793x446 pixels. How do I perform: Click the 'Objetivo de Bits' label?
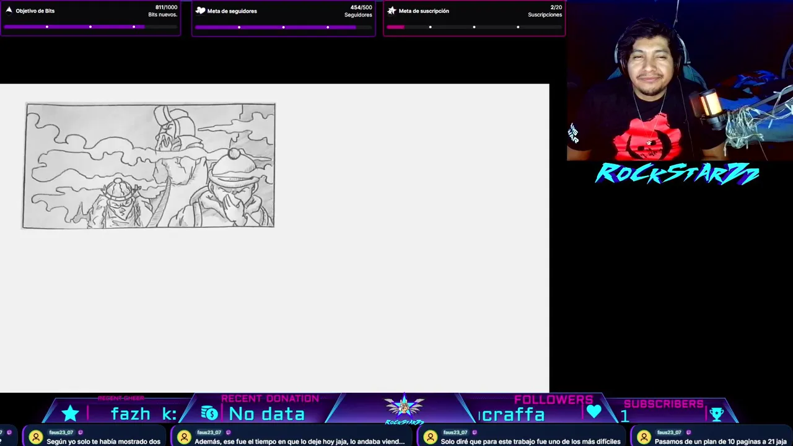[35, 11]
